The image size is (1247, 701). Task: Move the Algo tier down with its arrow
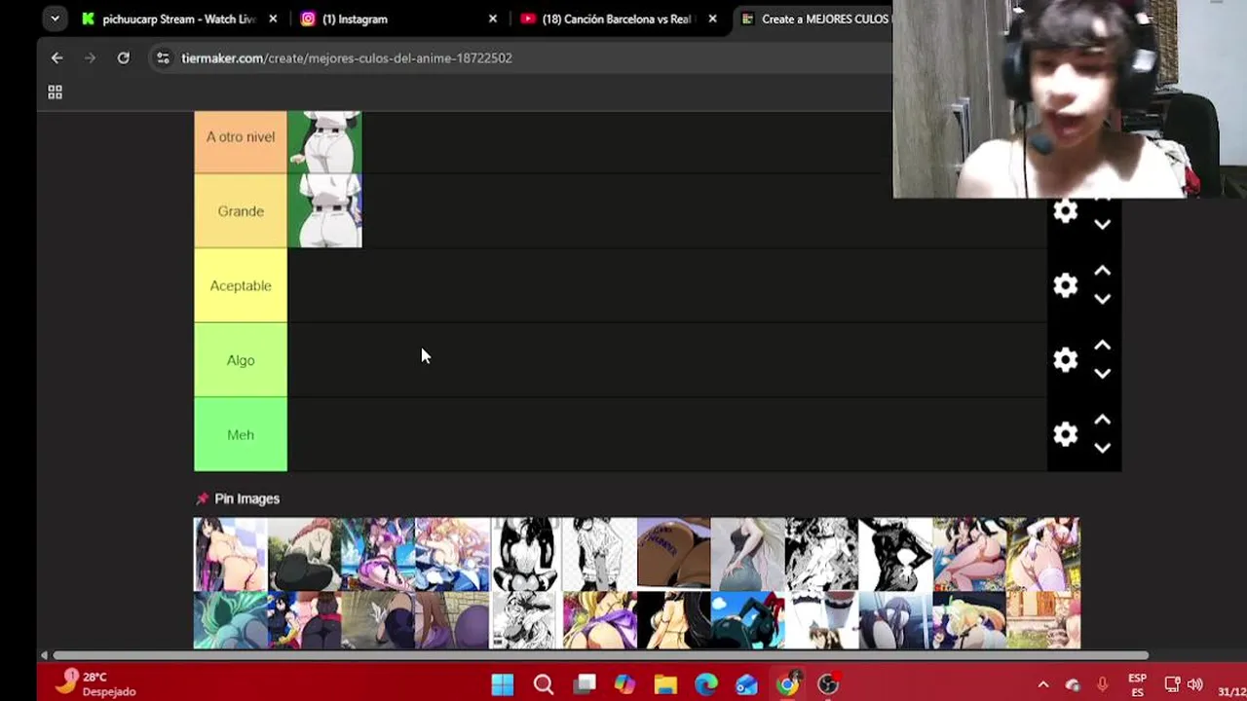tap(1102, 374)
